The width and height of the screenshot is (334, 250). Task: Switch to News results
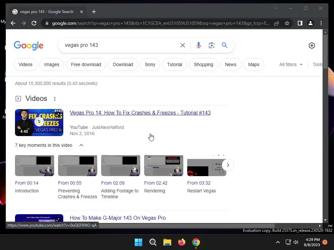point(231,64)
